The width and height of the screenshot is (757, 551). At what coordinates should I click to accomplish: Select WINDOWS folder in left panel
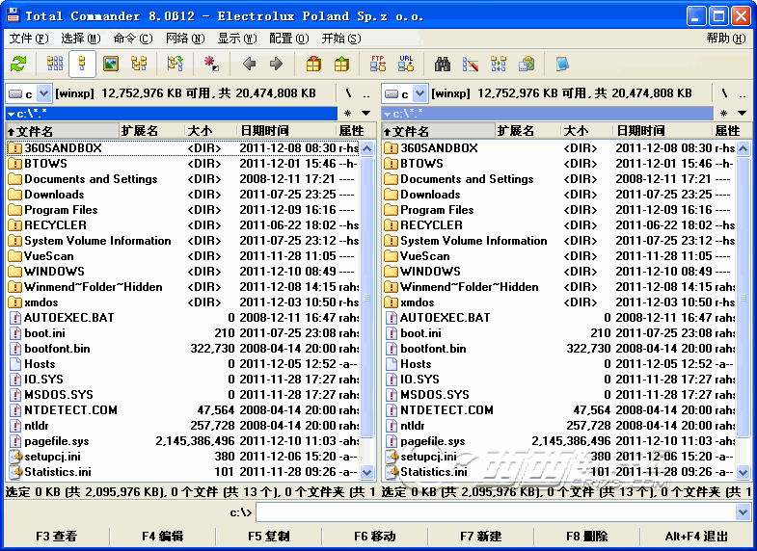click(54, 272)
